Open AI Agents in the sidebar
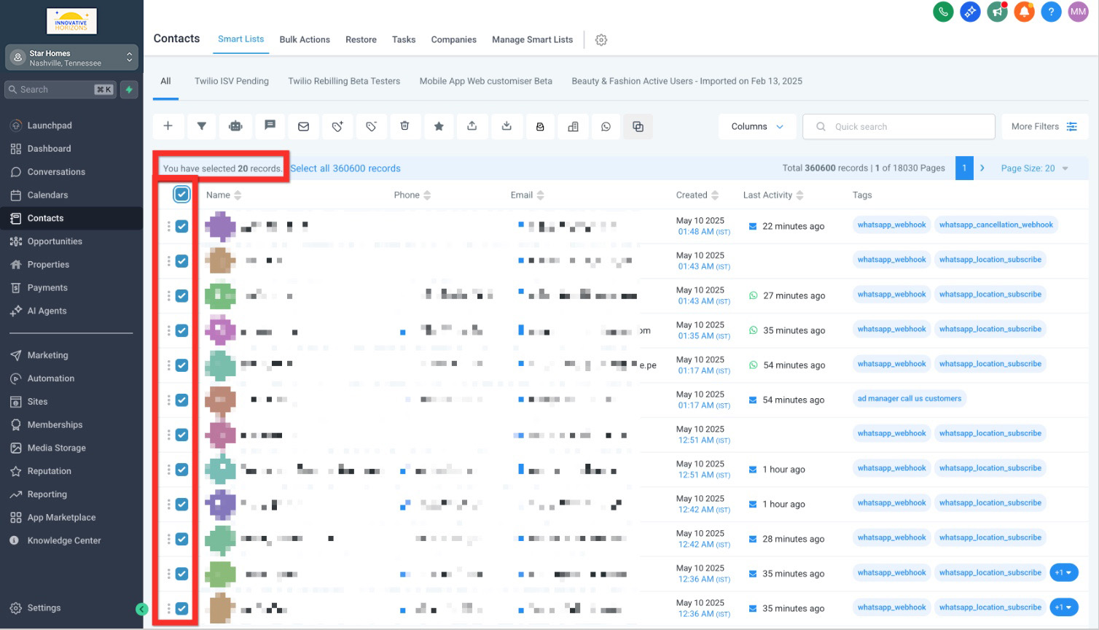 (47, 311)
